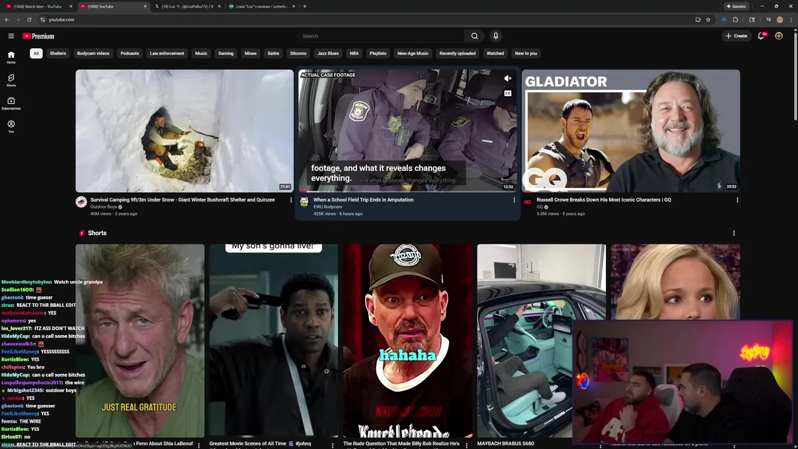
Task: Click the browser back arrow
Action: point(7,19)
